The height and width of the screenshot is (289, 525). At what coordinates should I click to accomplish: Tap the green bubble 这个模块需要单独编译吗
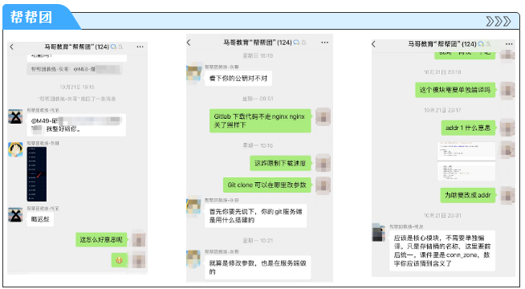pyautogui.click(x=455, y=90)
